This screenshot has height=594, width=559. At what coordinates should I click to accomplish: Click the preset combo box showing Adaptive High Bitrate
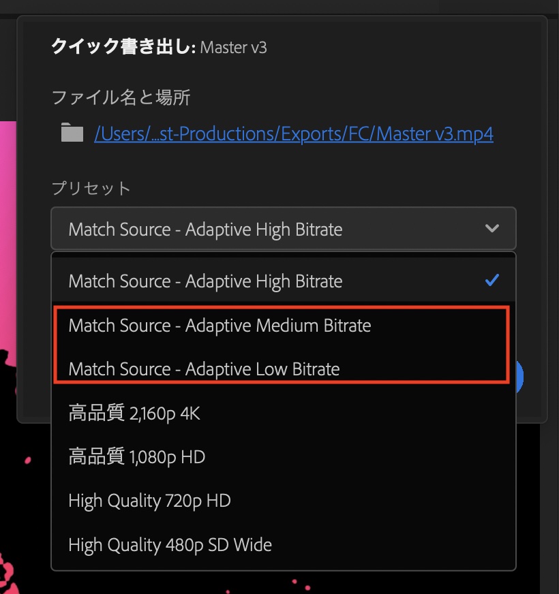coord(284,228)
